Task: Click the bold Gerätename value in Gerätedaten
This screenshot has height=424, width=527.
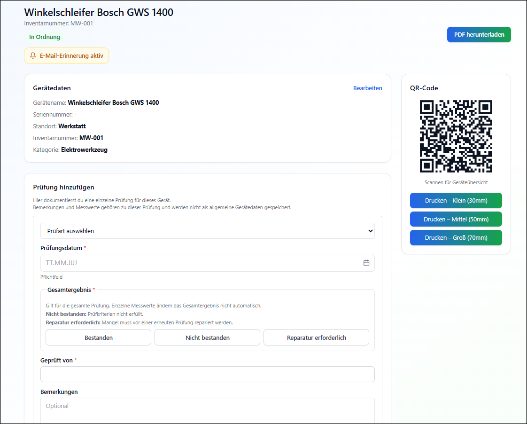Action: pyautogui.click(x=113, y=102)
